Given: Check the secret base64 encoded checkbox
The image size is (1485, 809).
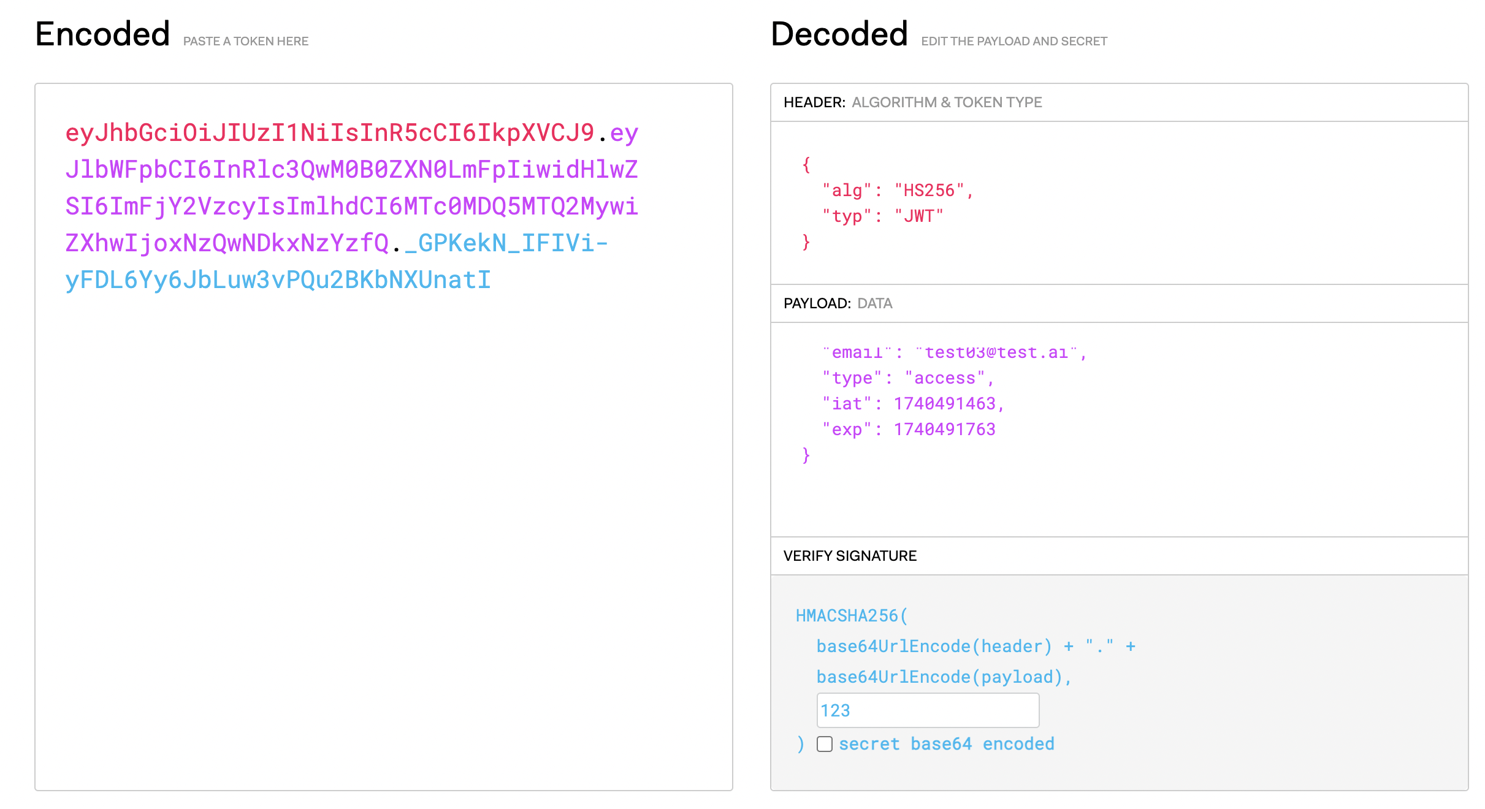Looking at the screenshot, I should [x=824, y=744].
